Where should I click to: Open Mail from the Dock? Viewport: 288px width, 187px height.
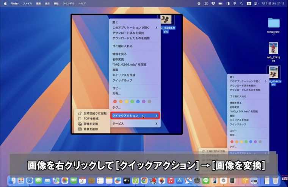click(x=47, y=181)
